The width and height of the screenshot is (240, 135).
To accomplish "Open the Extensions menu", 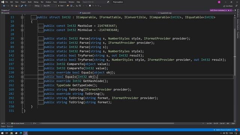I will (x=63, y=2).
